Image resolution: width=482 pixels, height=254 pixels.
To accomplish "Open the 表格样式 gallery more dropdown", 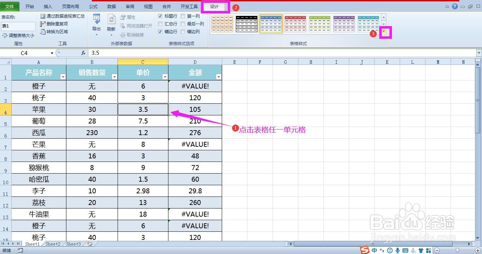I will (x=383, y=32).
